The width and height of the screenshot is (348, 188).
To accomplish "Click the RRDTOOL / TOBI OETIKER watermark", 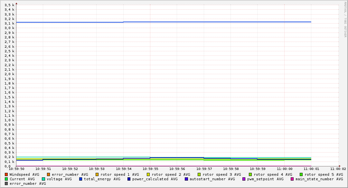I will point(345,19).
